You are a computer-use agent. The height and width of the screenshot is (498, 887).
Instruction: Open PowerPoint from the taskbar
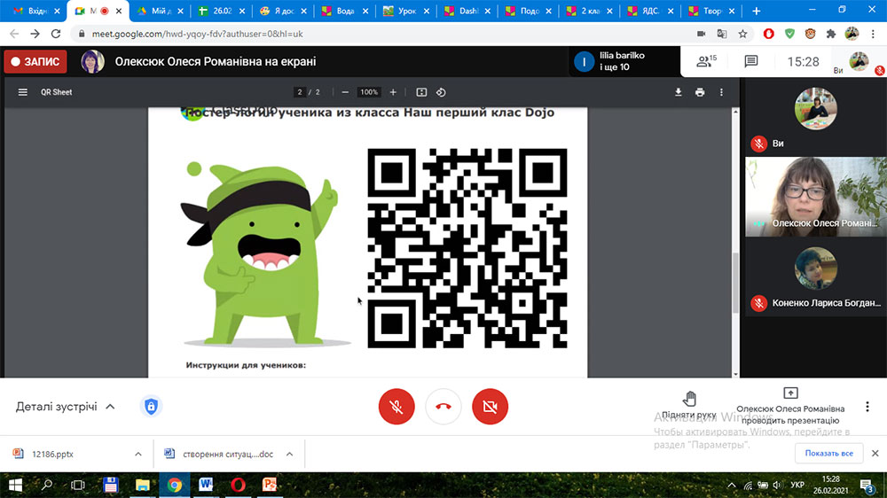pyautogui.click(x=270, y=485)
